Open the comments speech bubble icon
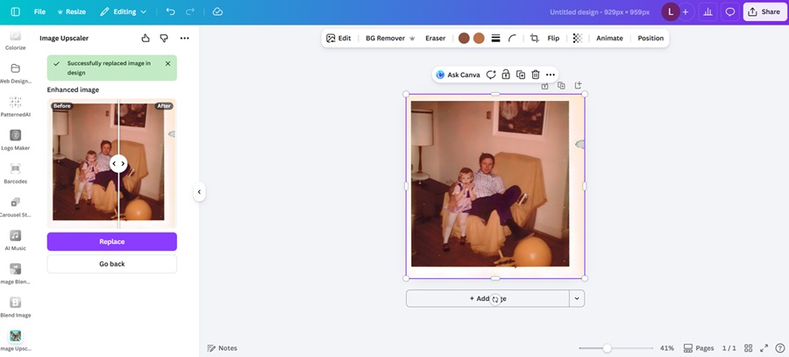Viewport: 789px width, 357px height. [729, 11]
